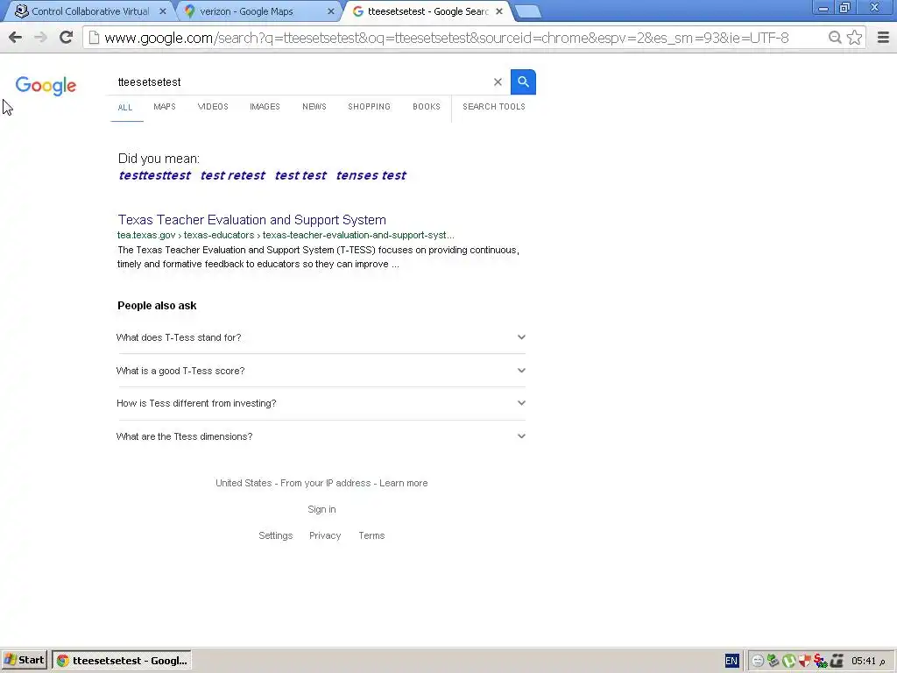Switch to Control Collaborative Virtual tab
The height and width of the screenshot is (673, 897).
(90, 11)
